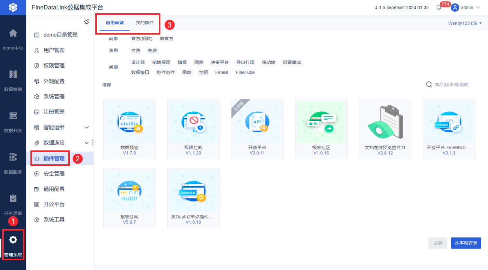Click the 开放平台-FineBI6.0 plugin icon

tap(449, 121)
